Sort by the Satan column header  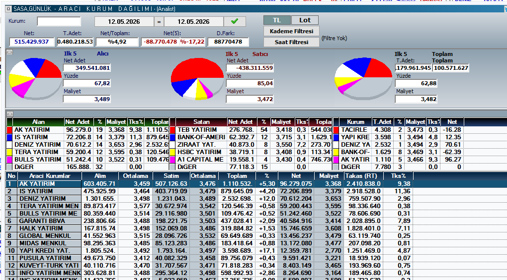point(201,122)
